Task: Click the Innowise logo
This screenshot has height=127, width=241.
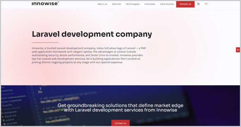Action: (45, 4)
